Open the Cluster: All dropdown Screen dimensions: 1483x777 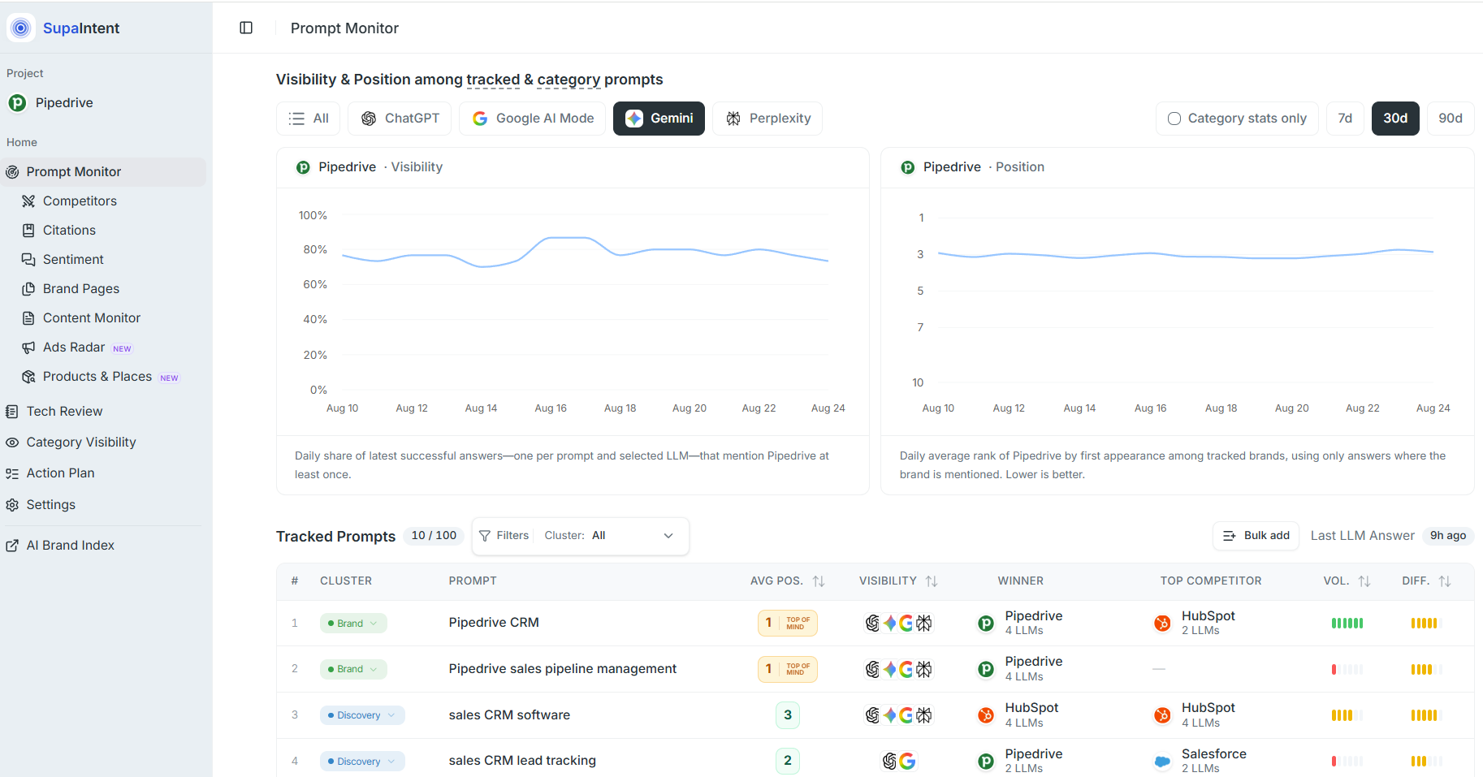[609, 536]
